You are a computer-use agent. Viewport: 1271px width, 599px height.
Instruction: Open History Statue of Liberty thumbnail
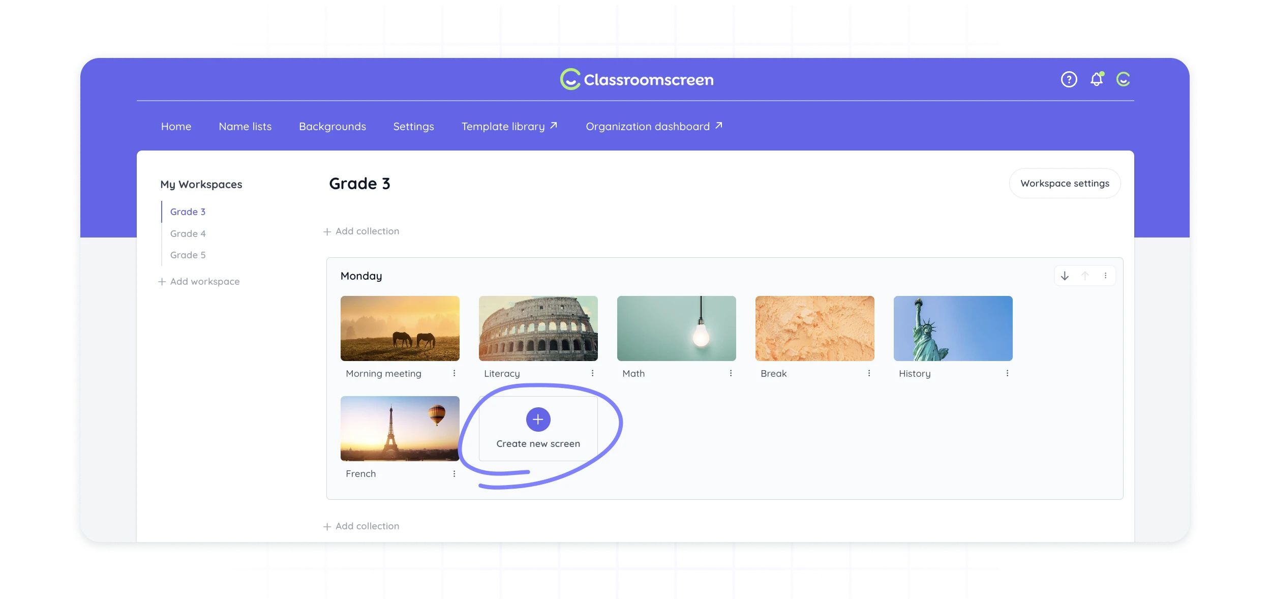click(953, 328)
